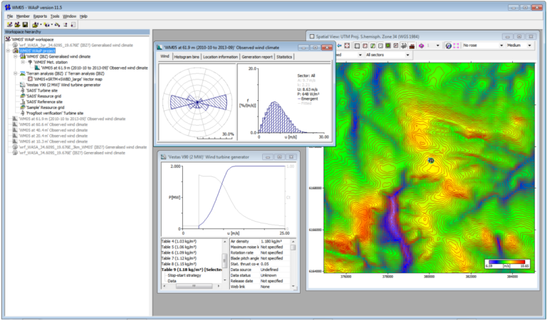
Task: Click the new workspace icon in main toolbar
Action: point(10,25)
